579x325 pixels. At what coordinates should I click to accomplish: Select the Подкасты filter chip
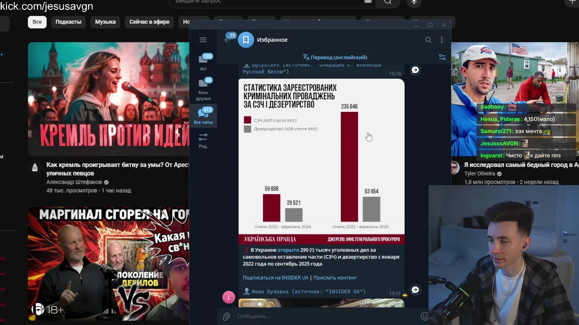tap(68, 22)
